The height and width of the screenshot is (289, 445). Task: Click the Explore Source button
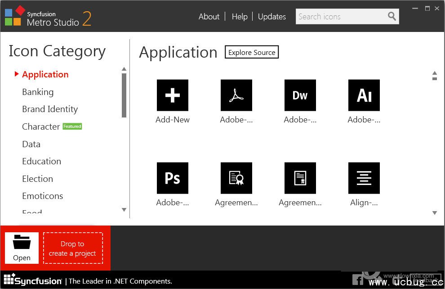coord(252,53)
